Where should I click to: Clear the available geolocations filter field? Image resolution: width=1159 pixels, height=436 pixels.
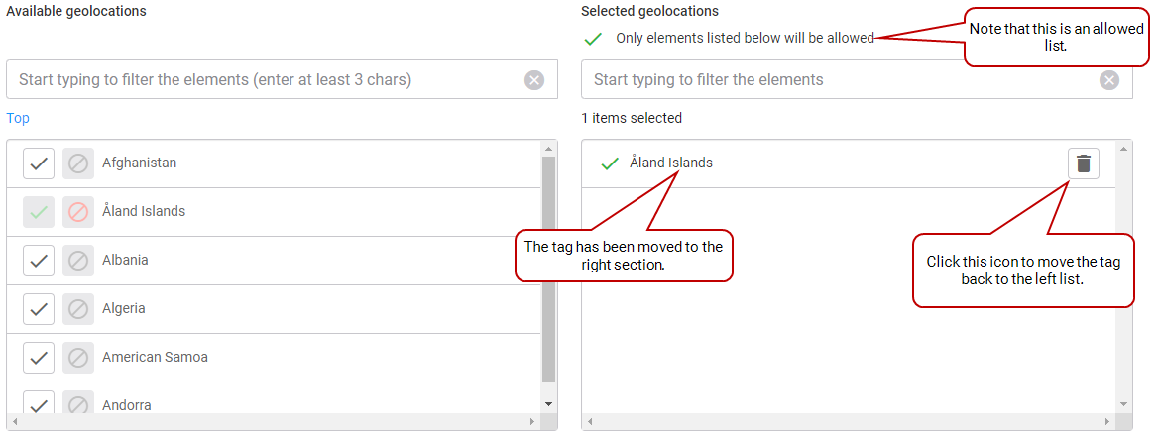534,80
